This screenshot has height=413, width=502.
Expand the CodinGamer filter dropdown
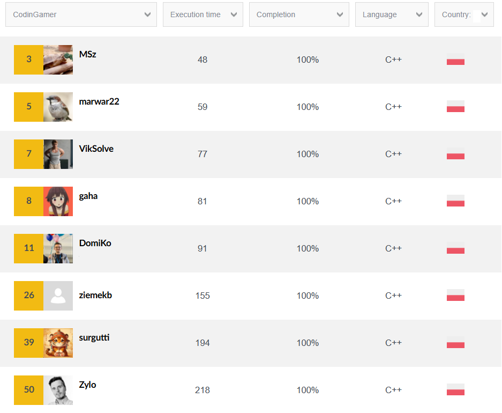coord(81,14)
